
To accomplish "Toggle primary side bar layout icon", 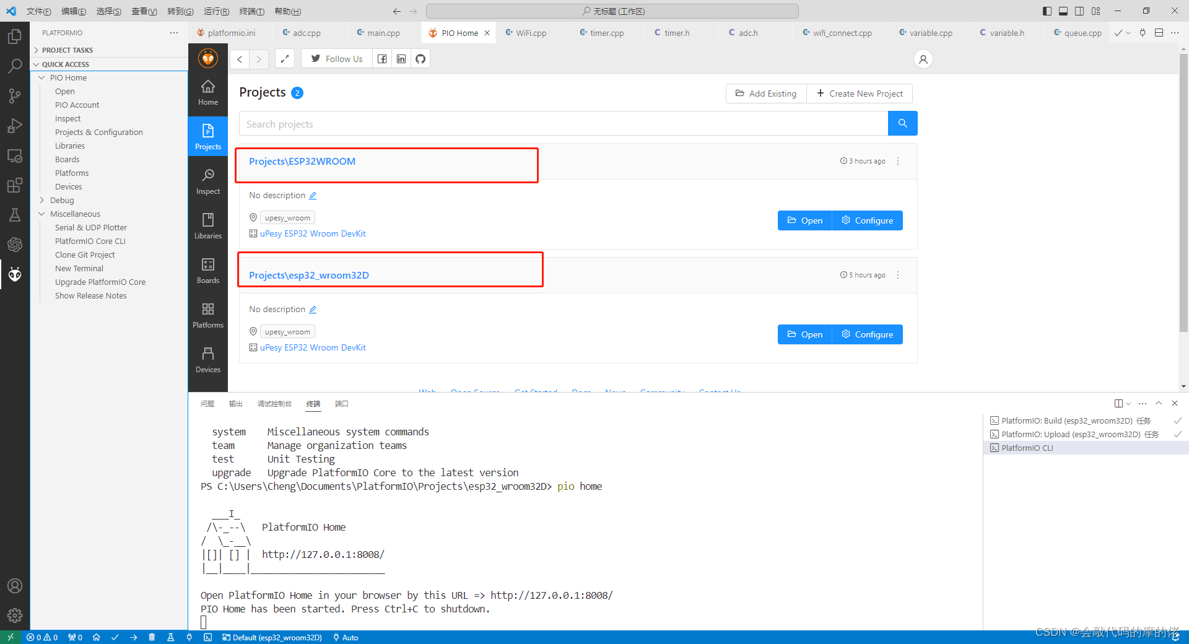I will point(1047,11).
